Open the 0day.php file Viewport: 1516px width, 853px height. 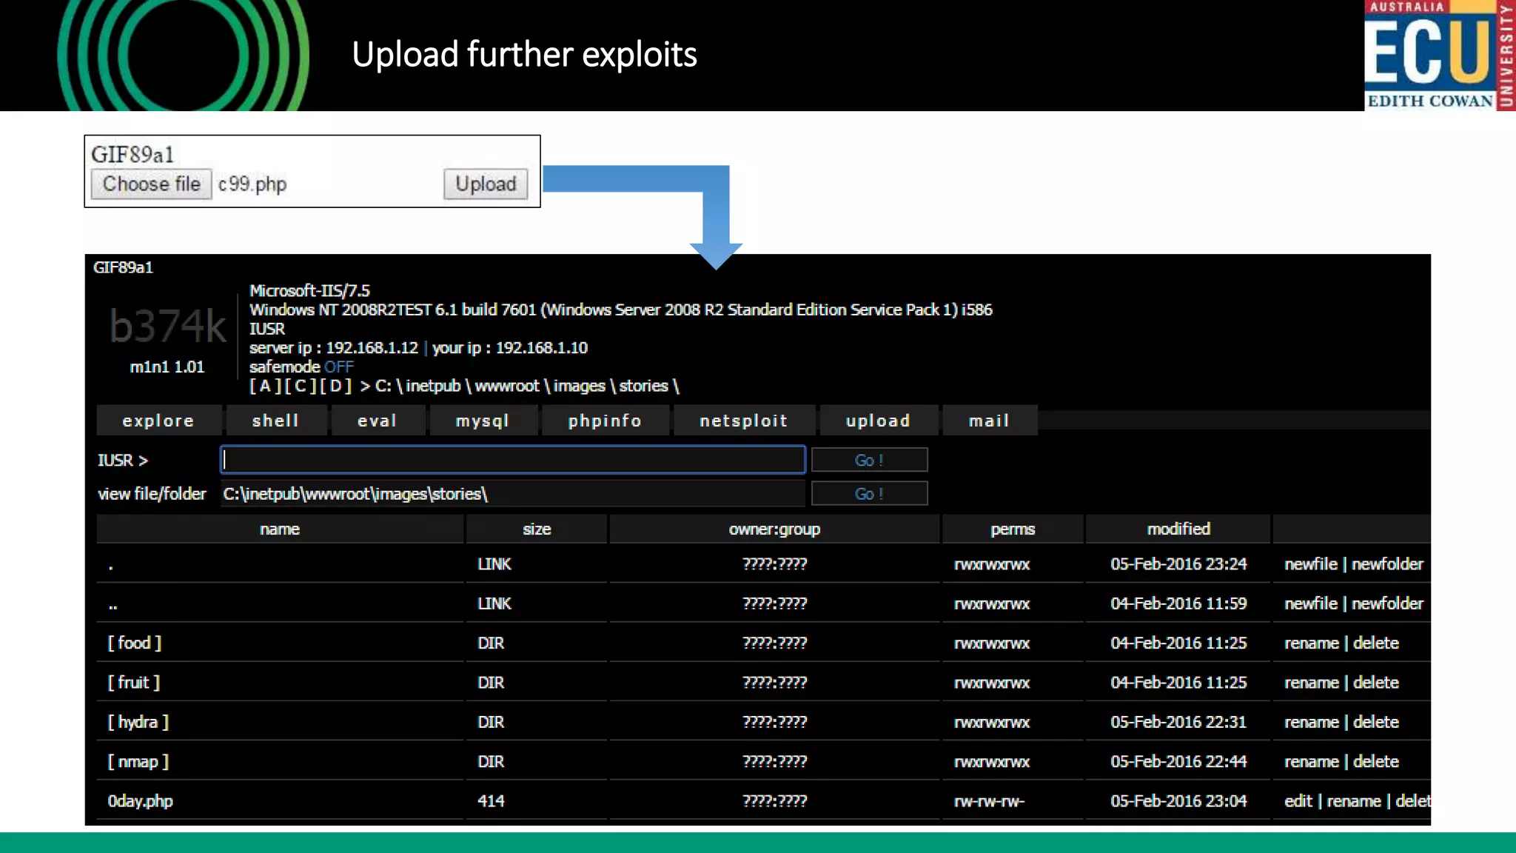point(141,801)
